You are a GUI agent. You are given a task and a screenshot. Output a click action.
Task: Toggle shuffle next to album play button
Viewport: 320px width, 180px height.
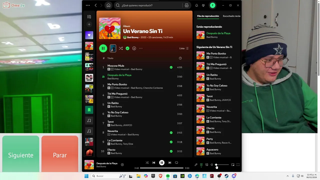(x=121, y=48)
